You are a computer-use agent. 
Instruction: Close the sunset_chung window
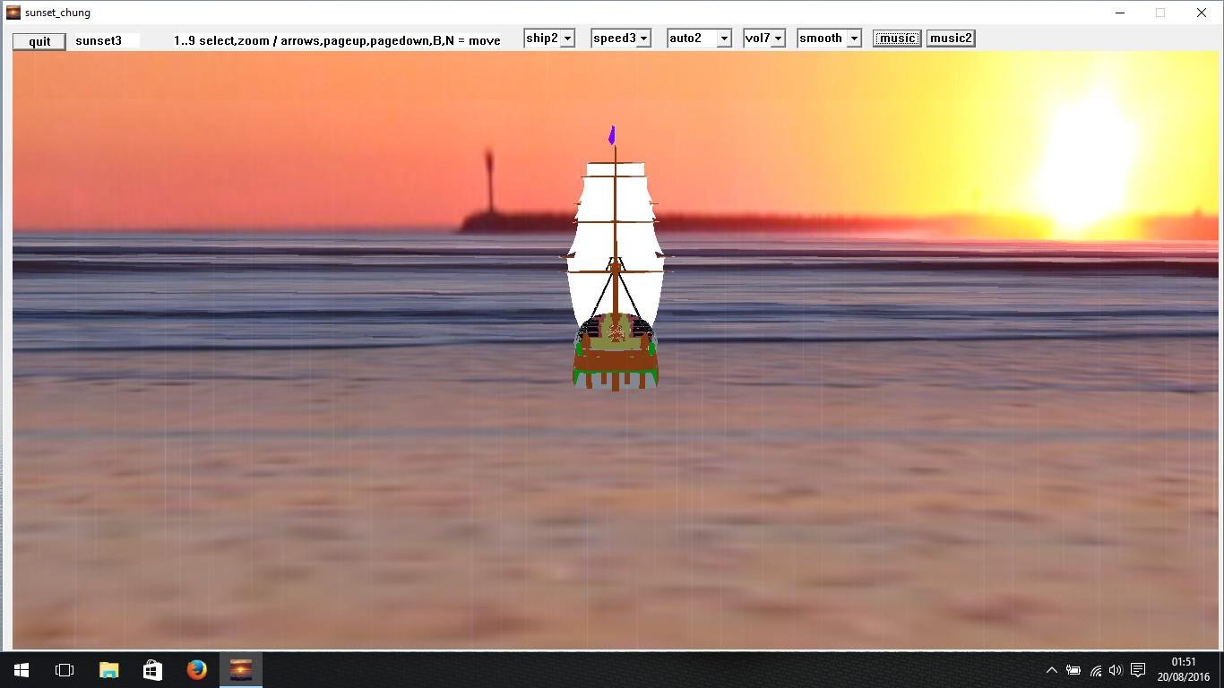point(1202,13)
